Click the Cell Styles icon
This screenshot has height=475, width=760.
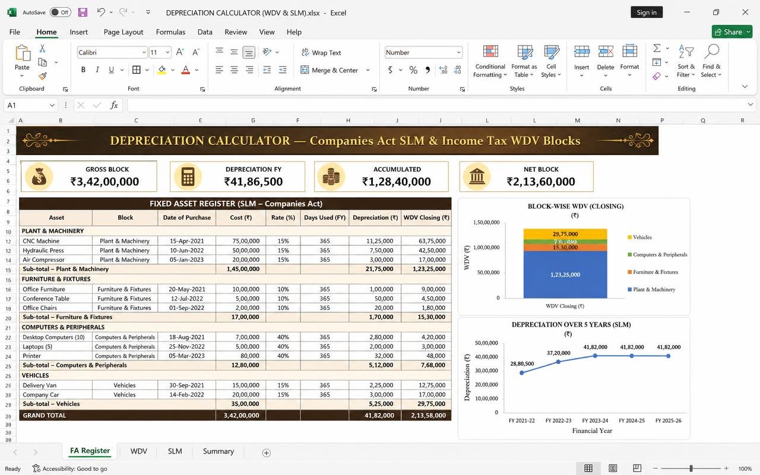click(551, 52)
